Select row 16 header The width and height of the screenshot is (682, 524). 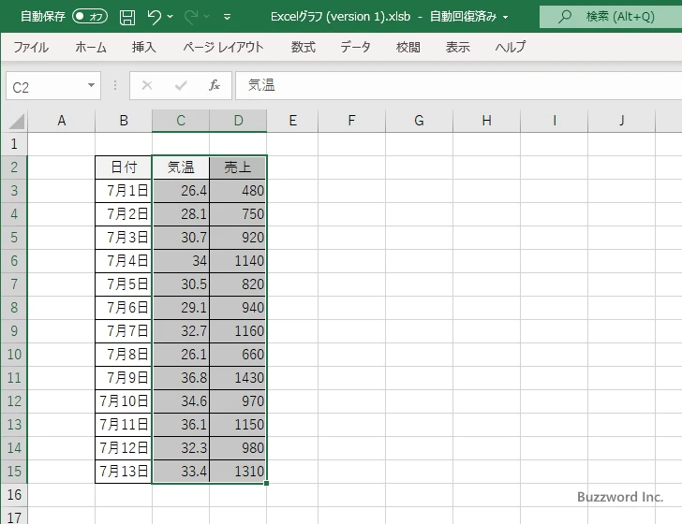[x=14, y=495]
